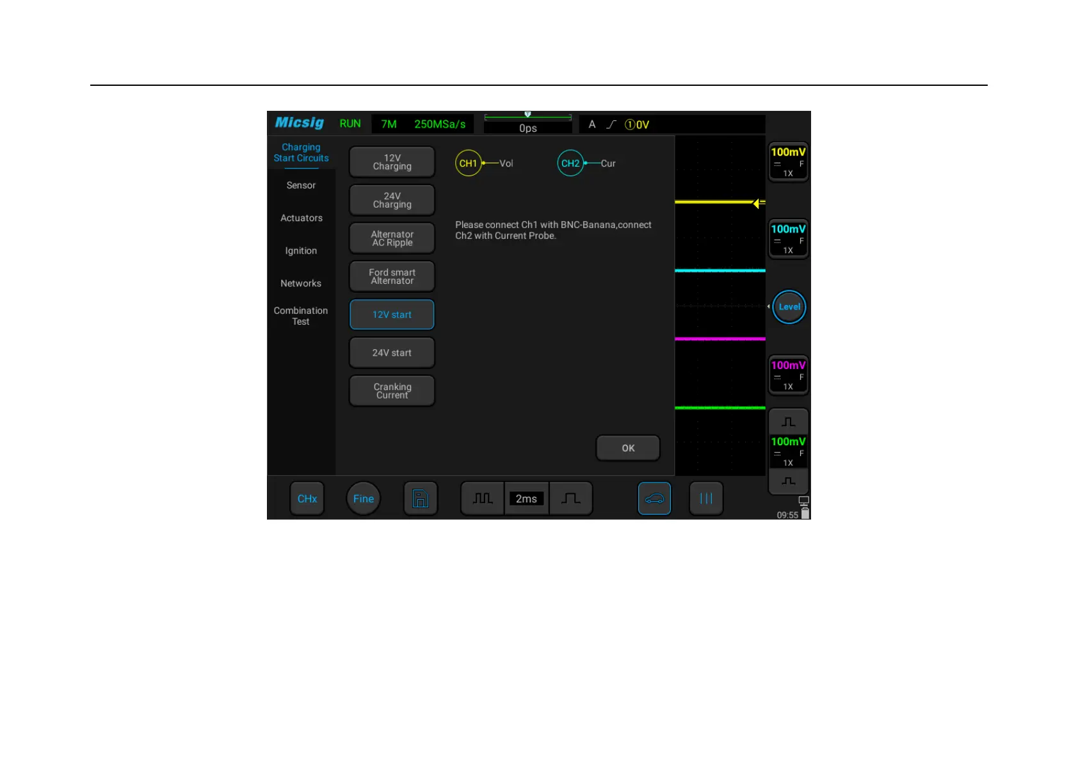The width and height of the screenshot is (1078, 763).
Task: Tap the 0ps horizontal position readout
Action: pyautogui.click(x=528, y=128)
